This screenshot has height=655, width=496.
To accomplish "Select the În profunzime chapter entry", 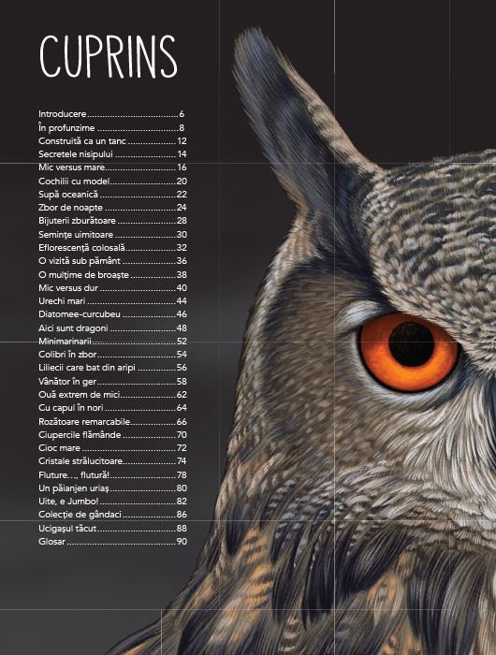I will (111, 128).
